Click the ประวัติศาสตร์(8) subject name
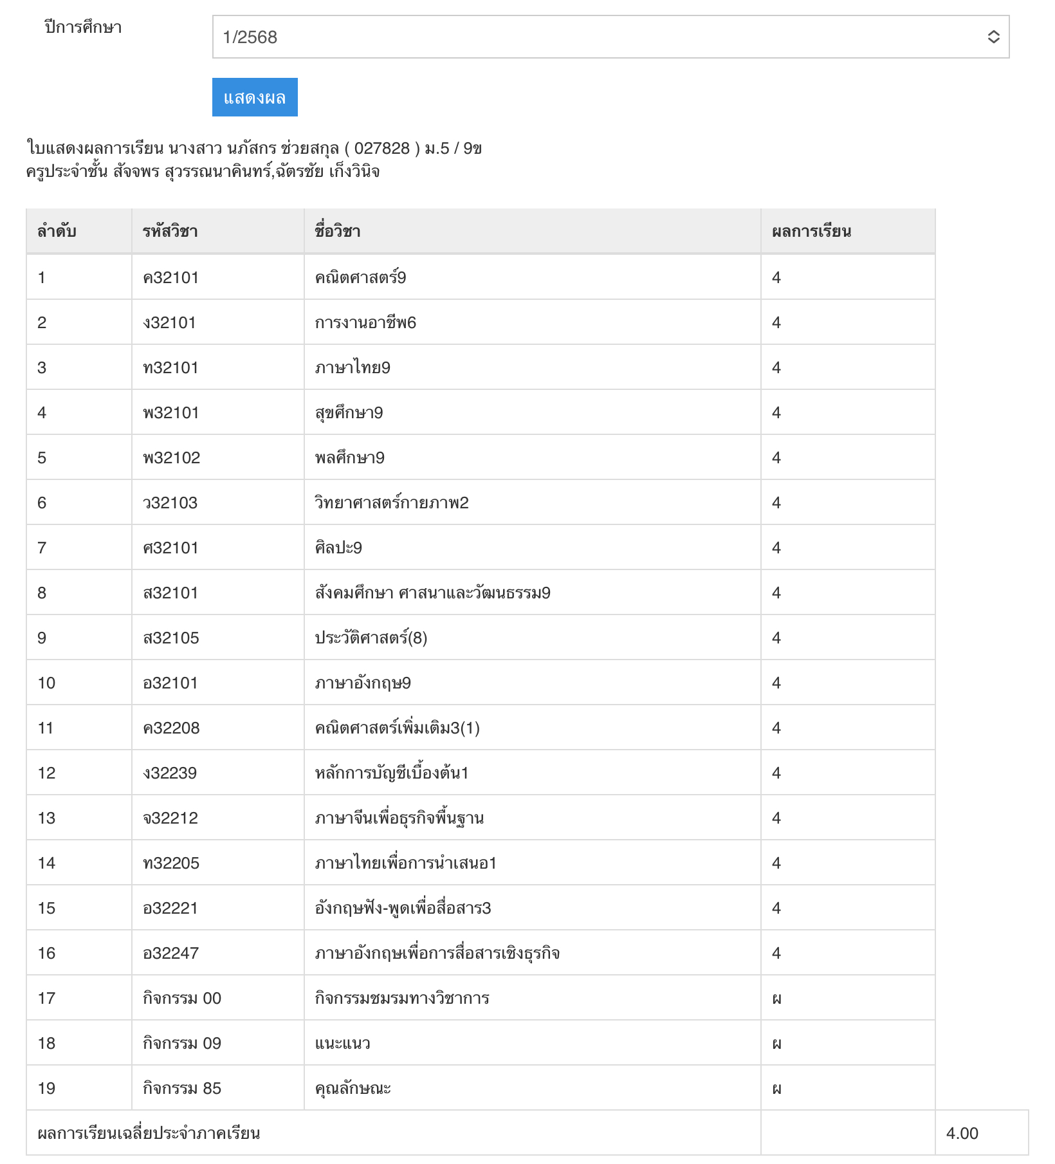 pos(371,638)
